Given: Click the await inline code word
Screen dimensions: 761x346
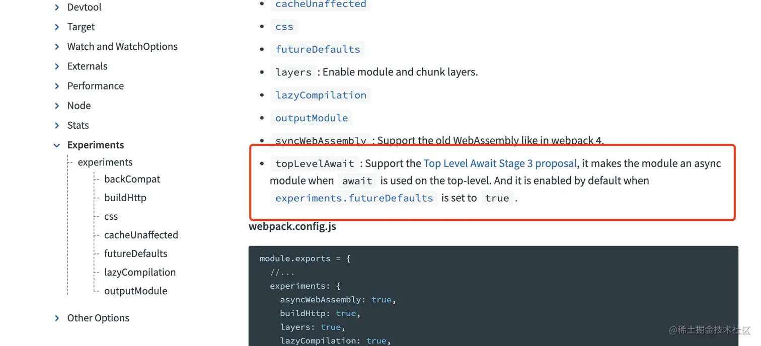Looking at the screenshot, I should pyautogui.click(x=357, y=181).
